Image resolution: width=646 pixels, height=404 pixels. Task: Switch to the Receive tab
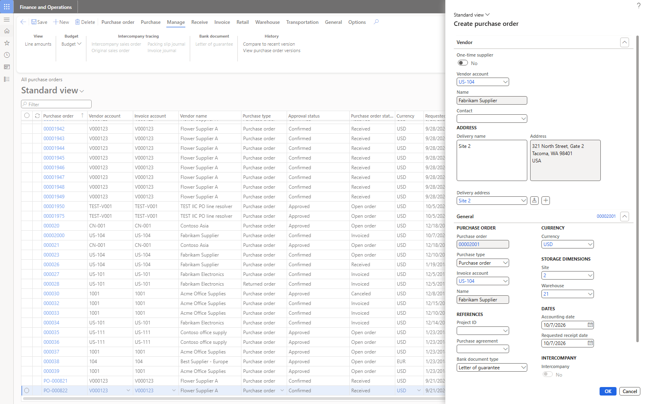(199, 22)
